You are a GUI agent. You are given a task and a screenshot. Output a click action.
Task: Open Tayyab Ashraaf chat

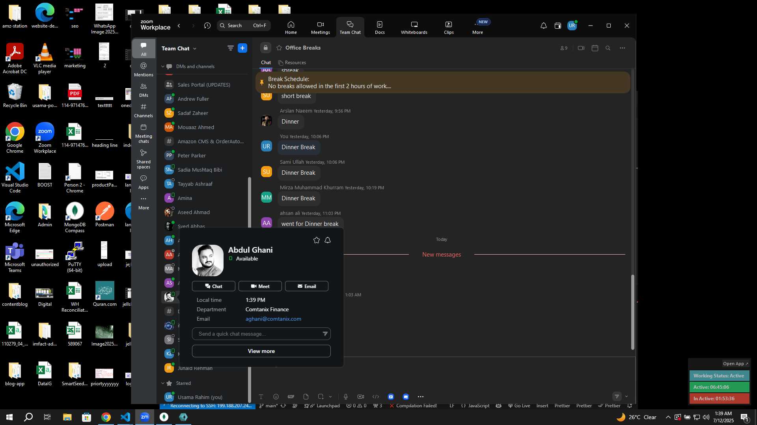204,184
